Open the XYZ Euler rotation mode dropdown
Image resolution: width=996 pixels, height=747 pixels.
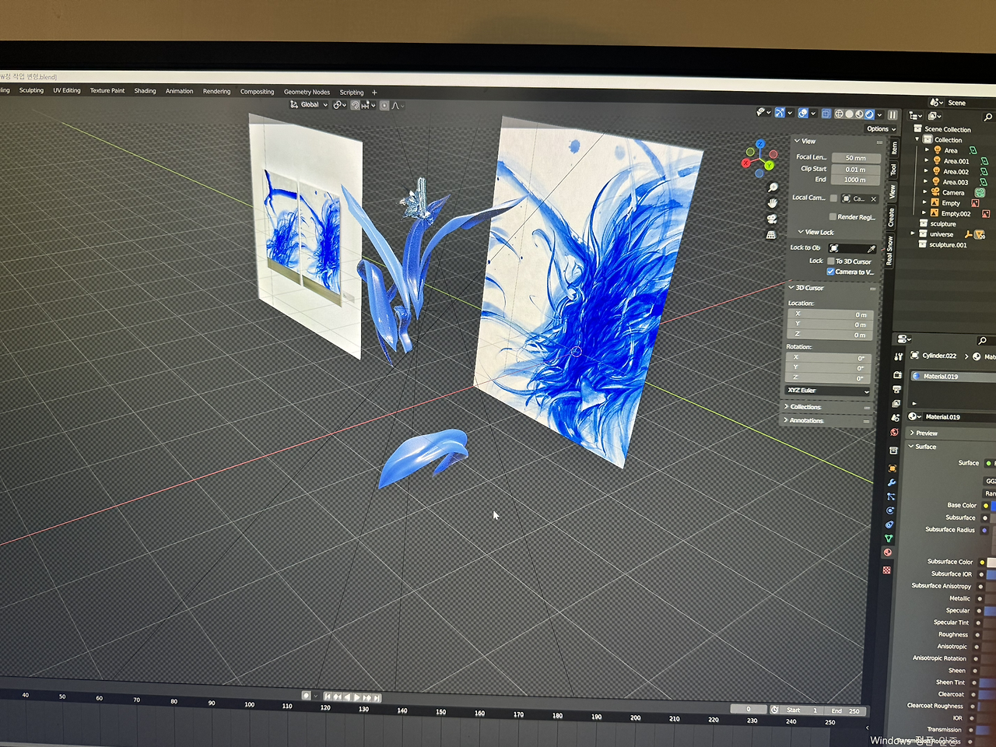[x=828, y=391]
